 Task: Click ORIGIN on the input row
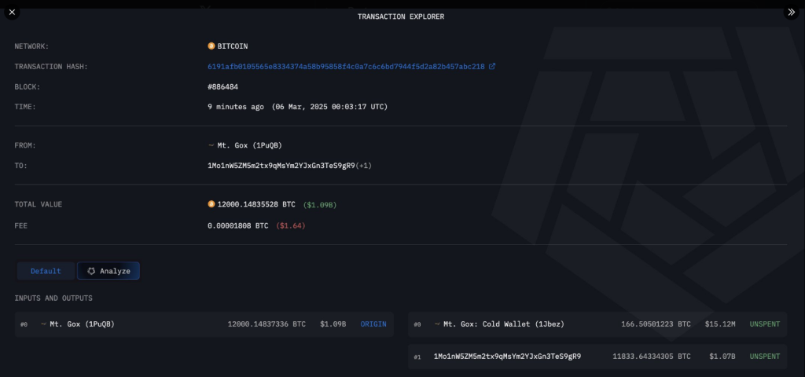[x=374, y=324]
